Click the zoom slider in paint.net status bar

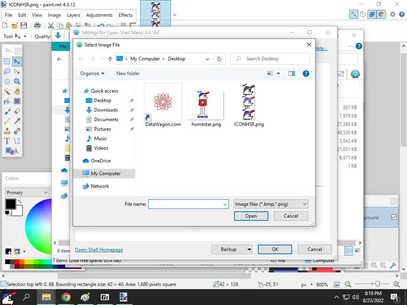(372, 284)
